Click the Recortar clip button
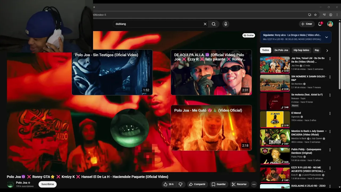This screenshot has height=192, width=341. [239, 184]
